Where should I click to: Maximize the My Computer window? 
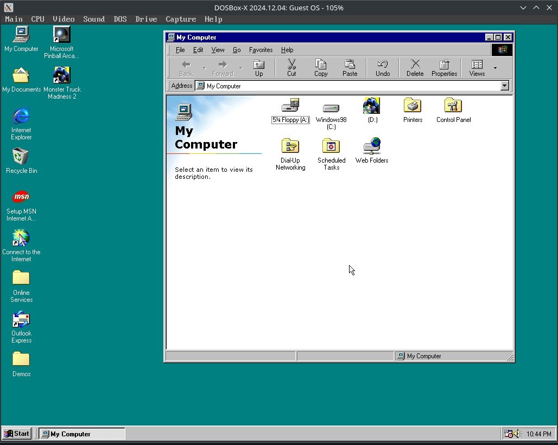click(x=498, y=37)
